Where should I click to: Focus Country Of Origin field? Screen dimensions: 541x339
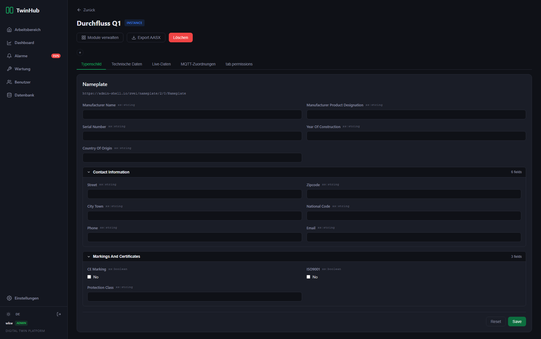pyautogui.click(x=192, y=158)
